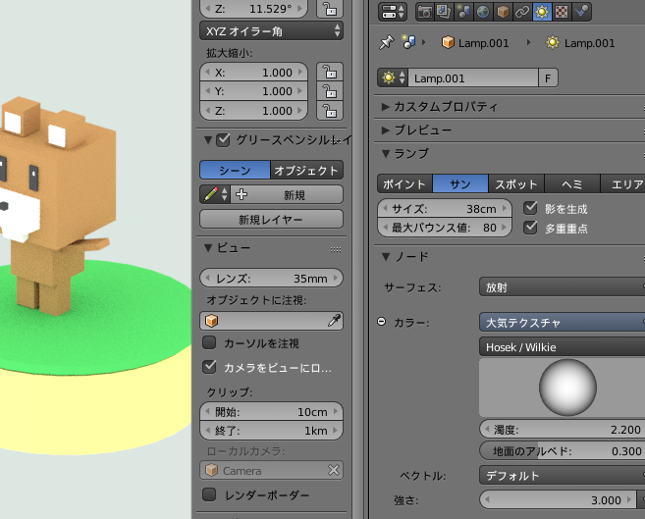The width and height of the screenshot is (645, 519).
Task: Open the World properties globe tab
Action: coord(483,12)
